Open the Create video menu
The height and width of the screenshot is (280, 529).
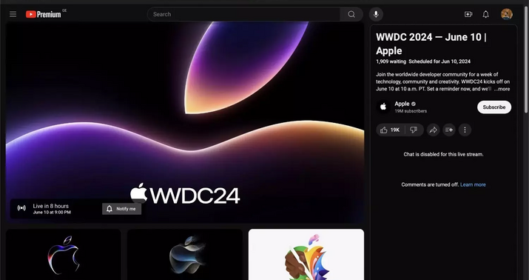click(x=468, y=14)
